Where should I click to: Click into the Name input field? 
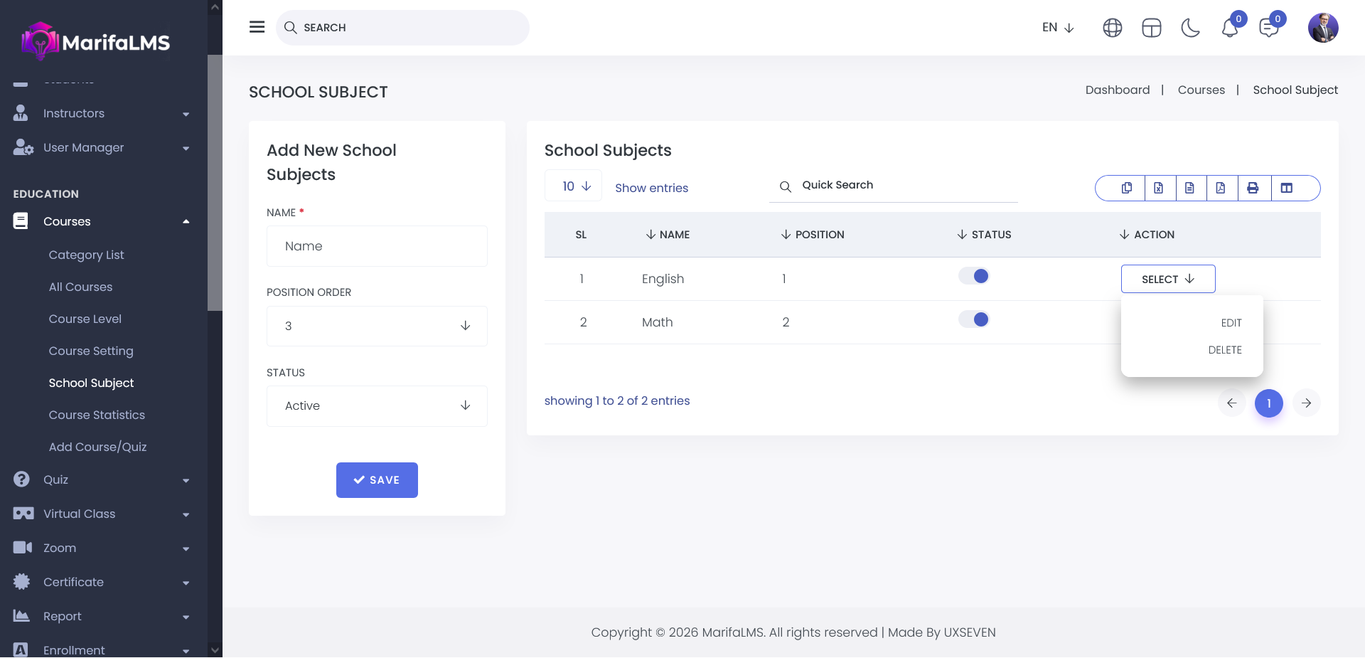point(377,246)
